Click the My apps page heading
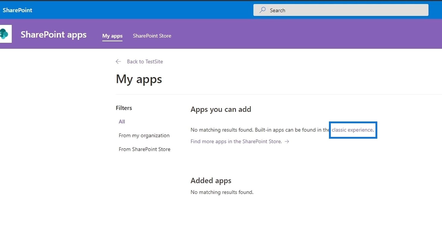 [139, 79]
